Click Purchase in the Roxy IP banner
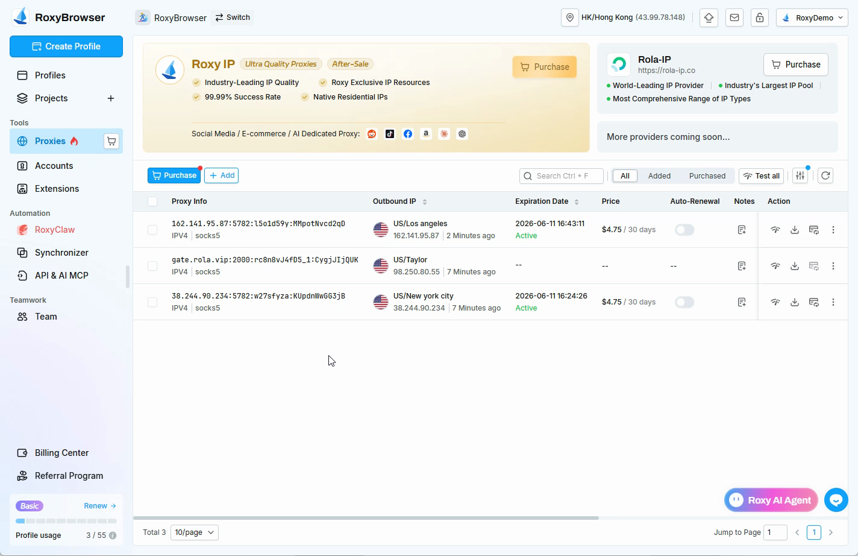The height and width of the screenshot is (556, 858). (545, 67)
